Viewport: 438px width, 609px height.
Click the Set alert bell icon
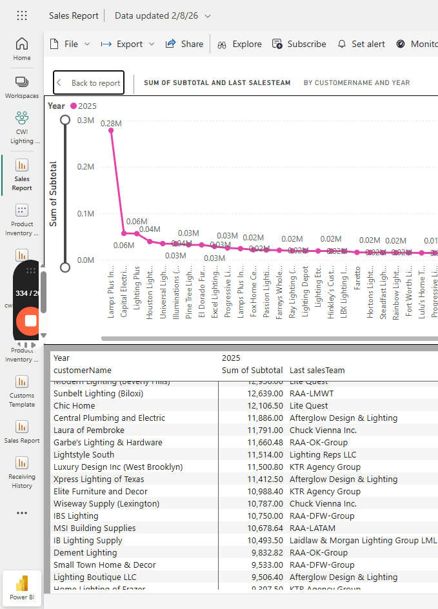point(342,44)
